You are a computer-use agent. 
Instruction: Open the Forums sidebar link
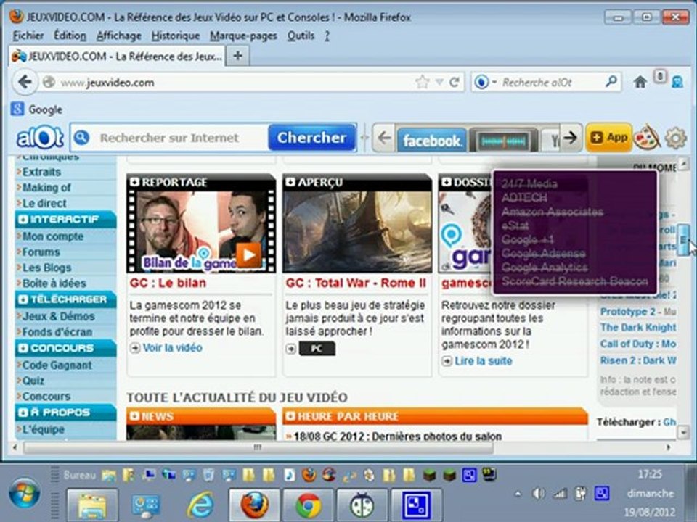41,252
